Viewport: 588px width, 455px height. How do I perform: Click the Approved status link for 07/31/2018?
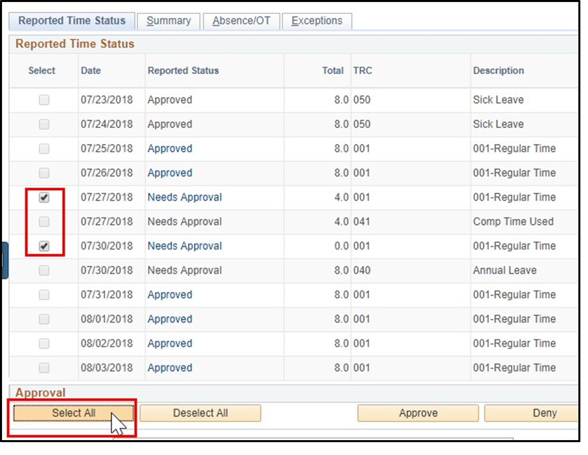[x=170, y=295]
